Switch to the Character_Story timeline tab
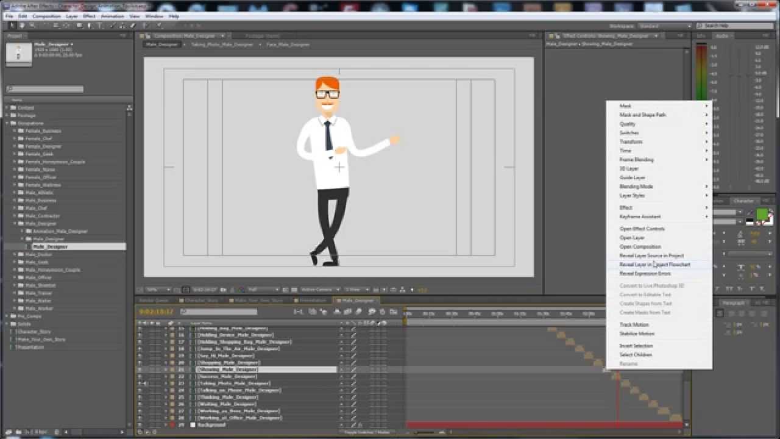780x439 pixels. pyautogui.click(x=200, y=300)
